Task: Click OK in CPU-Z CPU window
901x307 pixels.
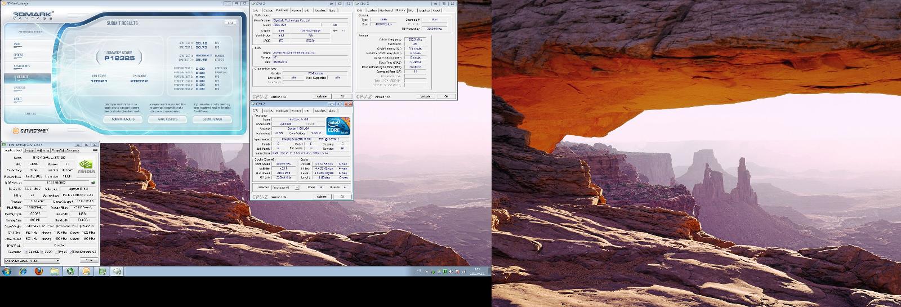Action: point(342,197)
